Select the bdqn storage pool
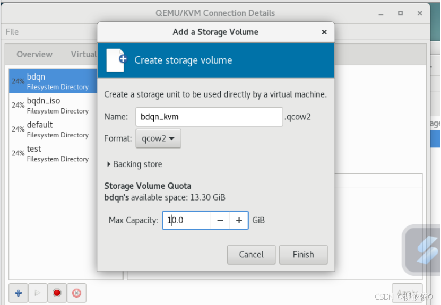The width and height of the screenshot is (441, 305). (53, 81)
